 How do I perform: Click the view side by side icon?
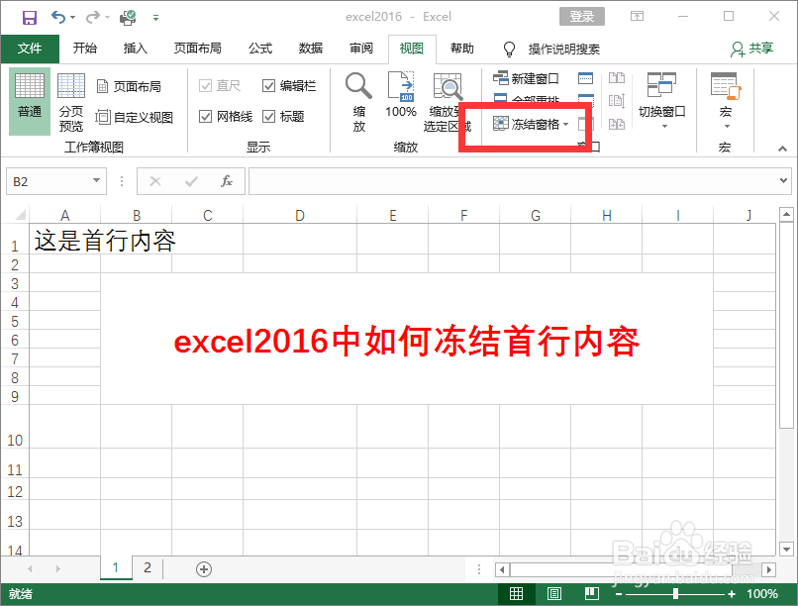coord(616,78)
